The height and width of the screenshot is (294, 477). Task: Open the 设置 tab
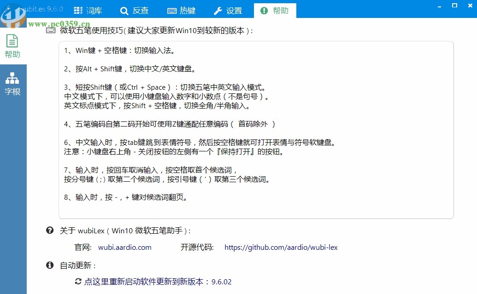(228, 10)
